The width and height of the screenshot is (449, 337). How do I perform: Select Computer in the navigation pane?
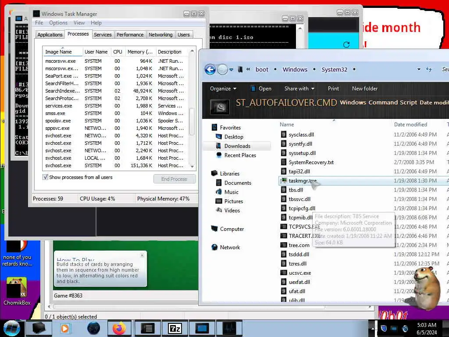click(232, 229)
